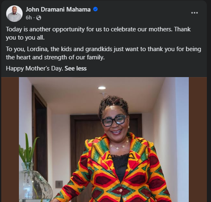Click the "Happy Mother's Day." text
The image size is (211, 202).
point(35,68)
